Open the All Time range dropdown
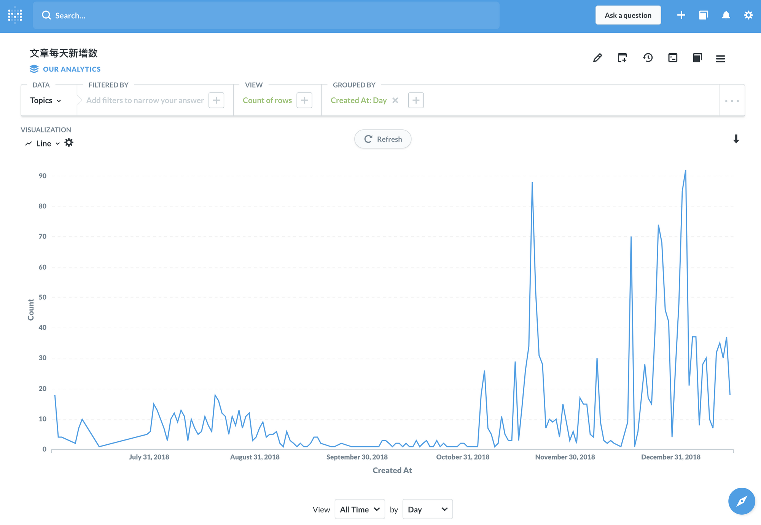This screenshot has width=761, height=525. [360, 509]
